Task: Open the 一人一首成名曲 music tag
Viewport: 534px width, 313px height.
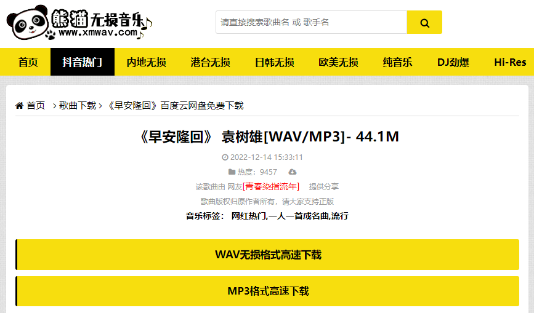Action: (299, 216)
